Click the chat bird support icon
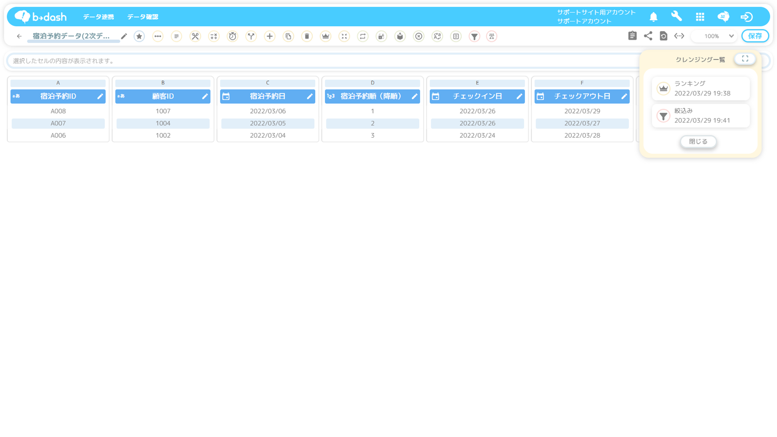Screen dimensions: 777x437 [x=723, y=16]
